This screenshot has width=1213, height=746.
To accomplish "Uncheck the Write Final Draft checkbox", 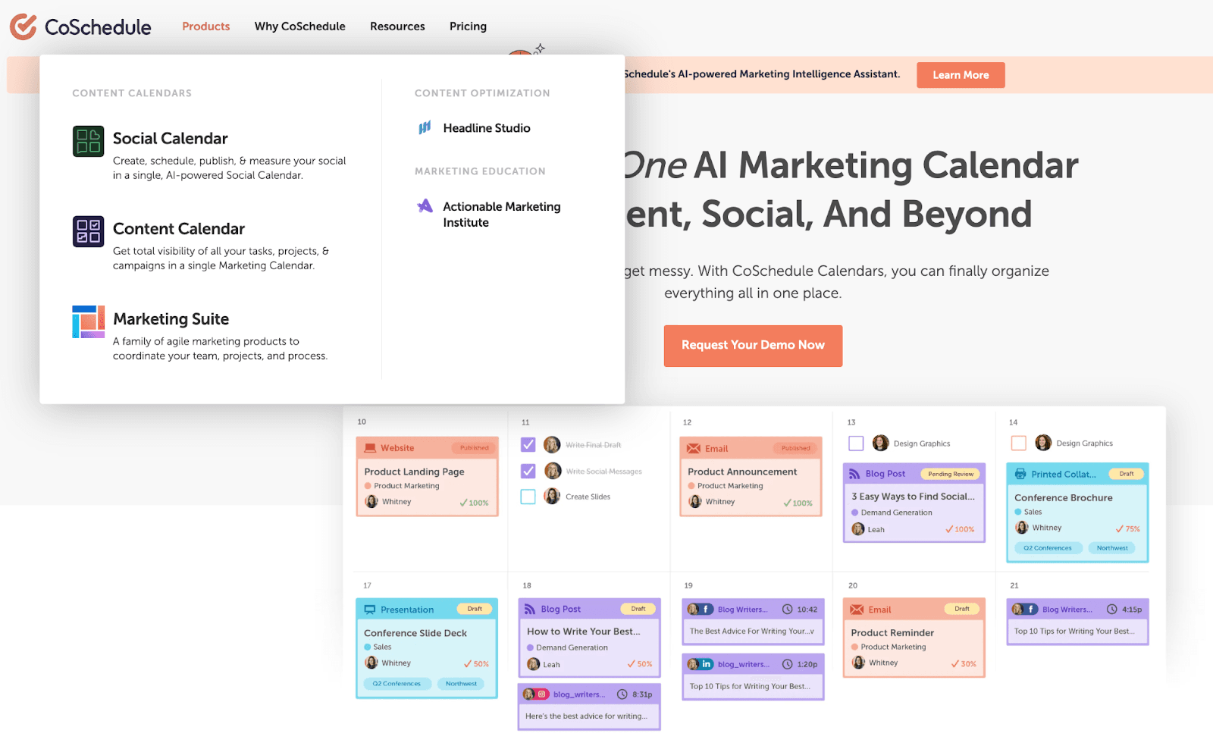I will point(528,444).
